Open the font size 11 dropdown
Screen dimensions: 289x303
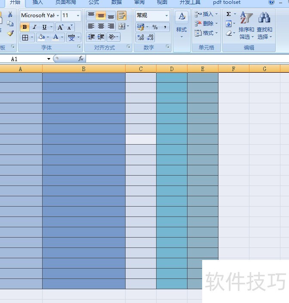coord(78,15)
